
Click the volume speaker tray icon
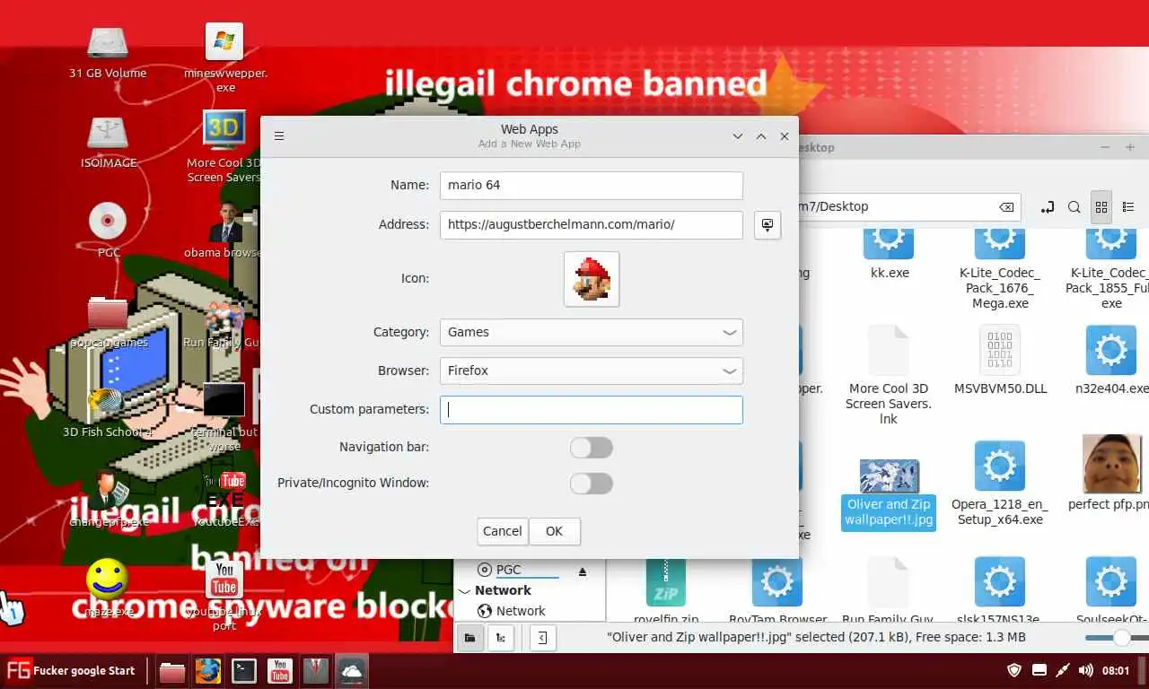coord(1086,670)
